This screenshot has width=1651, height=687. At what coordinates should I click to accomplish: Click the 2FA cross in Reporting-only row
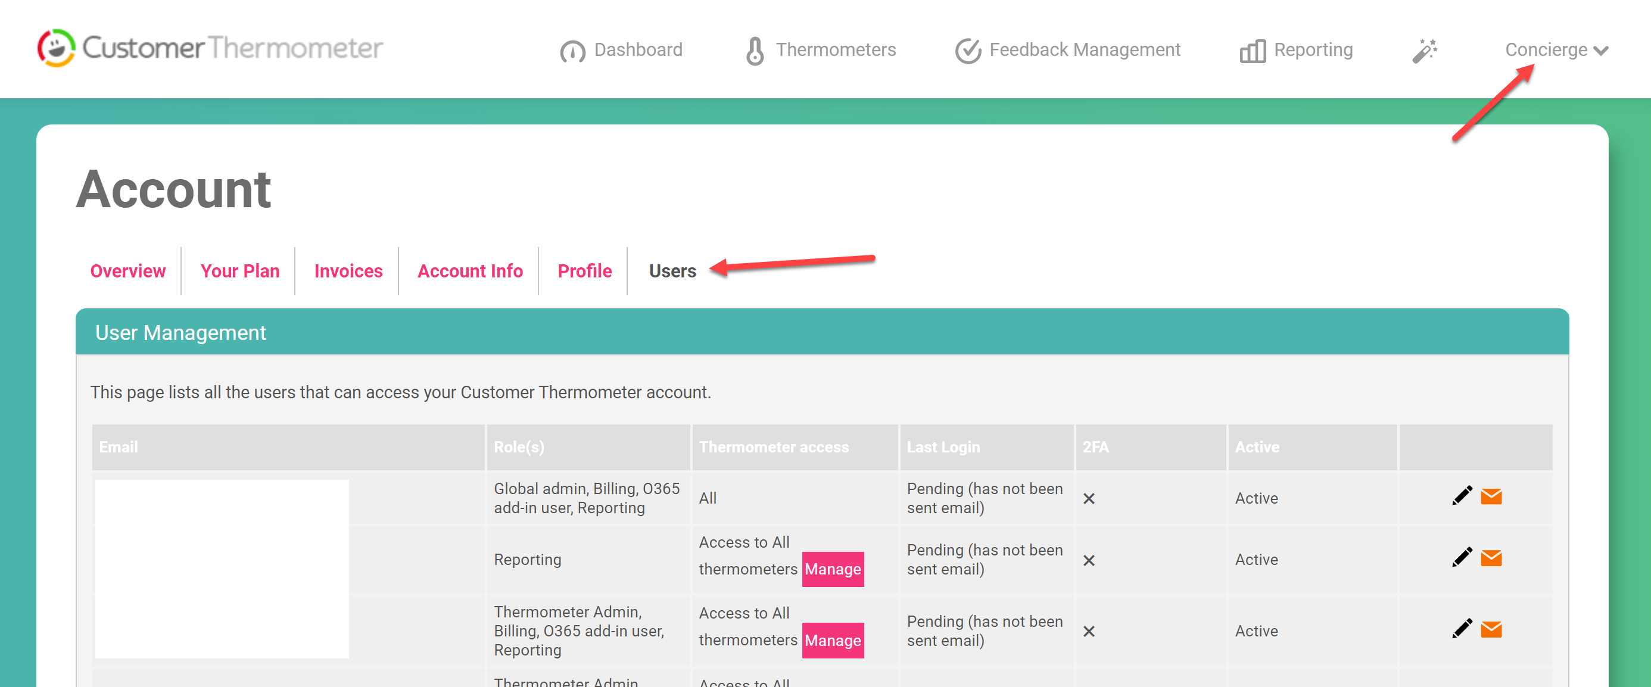[x=1089, y=561]
